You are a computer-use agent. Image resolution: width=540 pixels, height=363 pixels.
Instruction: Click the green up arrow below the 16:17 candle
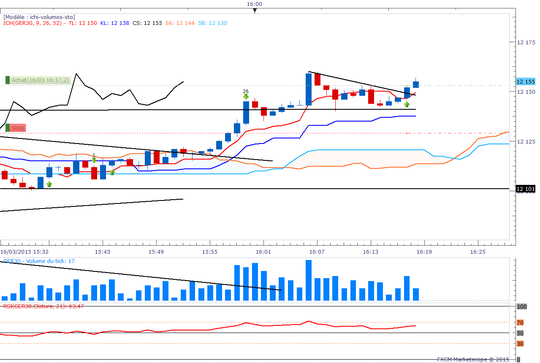pyautogui.click(x=407, y=104)
